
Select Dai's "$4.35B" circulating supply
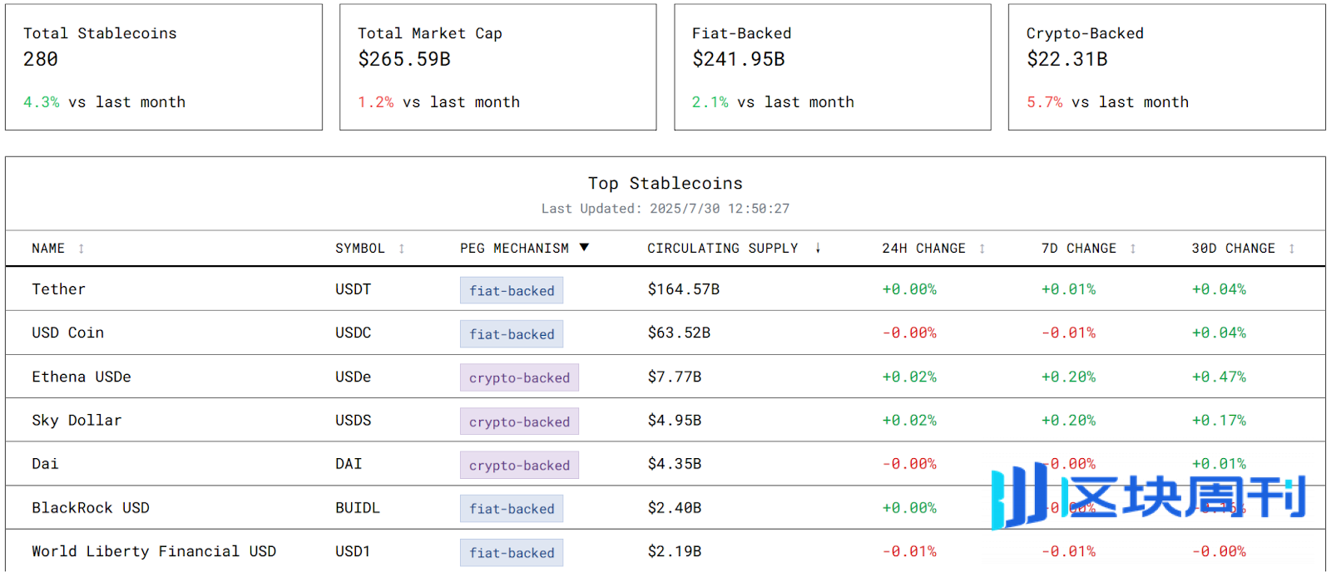click(x=675, y=464)
